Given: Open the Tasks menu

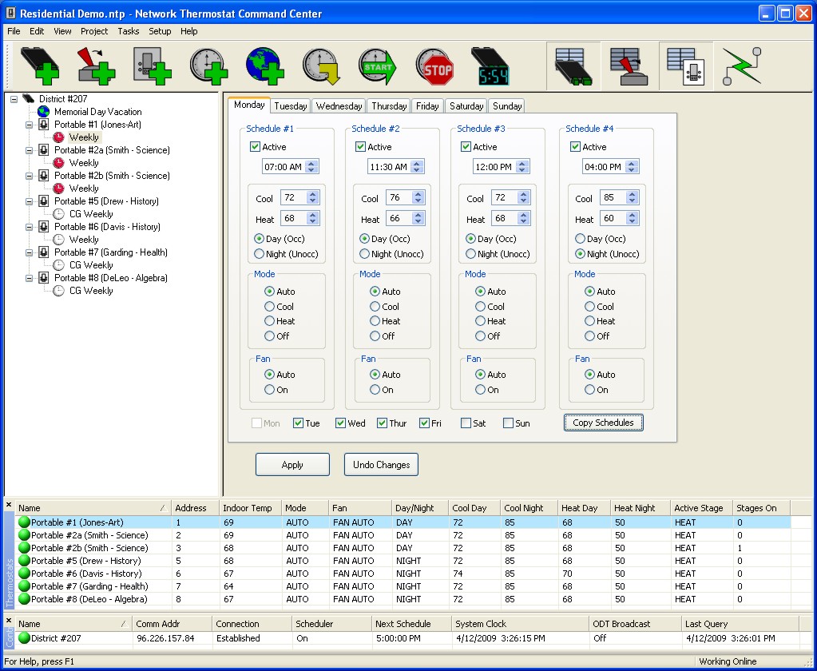Looking at the screenshot, I should [x=128, y=31].
